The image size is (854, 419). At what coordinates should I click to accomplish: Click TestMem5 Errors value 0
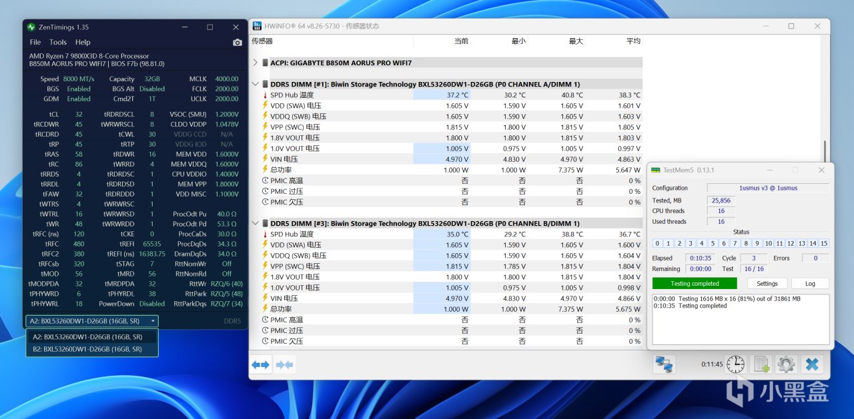(x=815, y=258)
